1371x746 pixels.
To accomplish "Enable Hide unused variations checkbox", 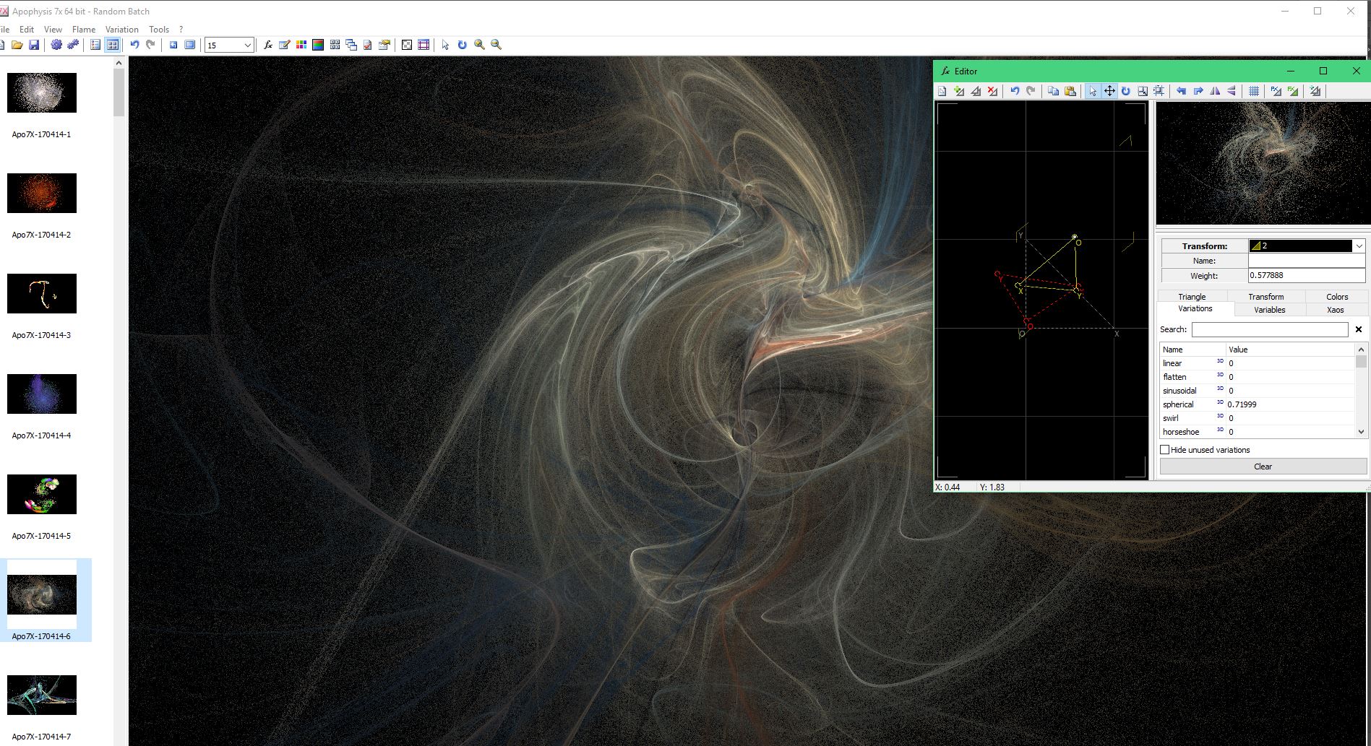I will pos(1165,450).
